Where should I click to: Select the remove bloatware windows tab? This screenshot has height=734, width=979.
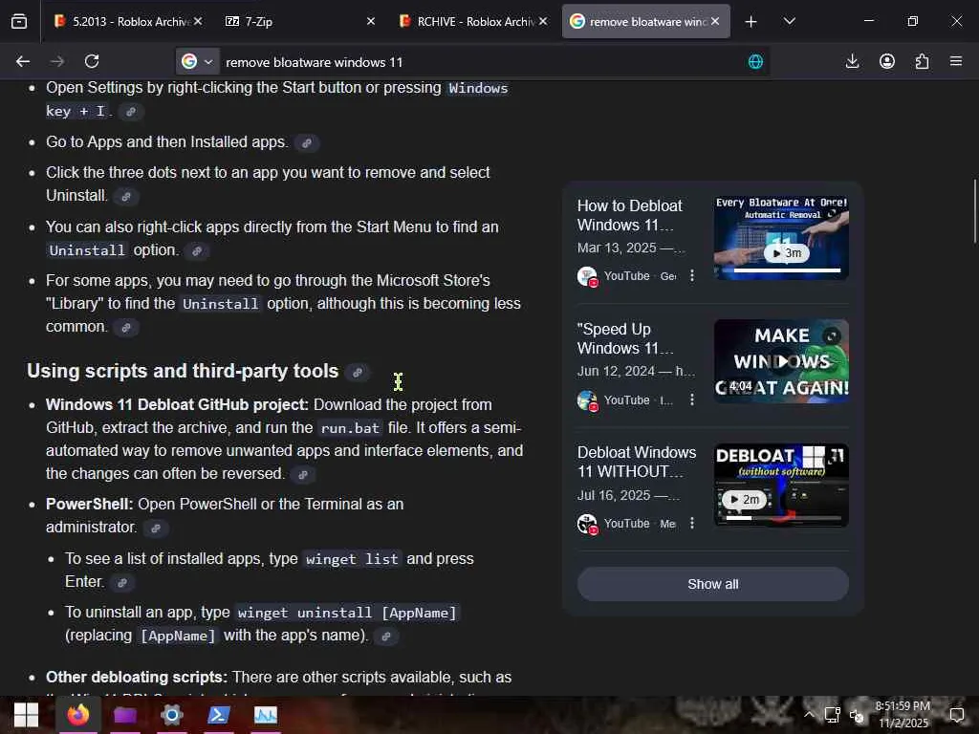tap(640, 21)
